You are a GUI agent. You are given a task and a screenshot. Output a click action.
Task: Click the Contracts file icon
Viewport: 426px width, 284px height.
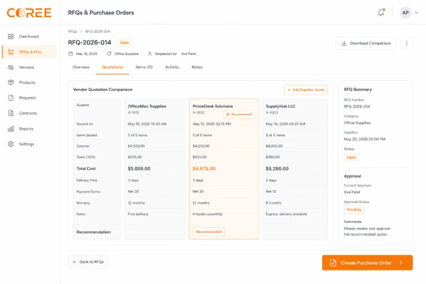[10, 113]
